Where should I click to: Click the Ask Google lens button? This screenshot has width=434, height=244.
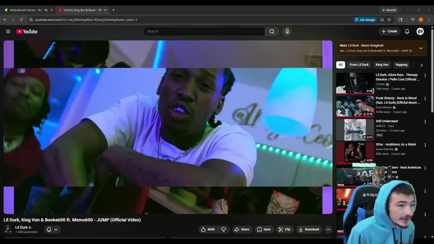(x=365, y=20)
